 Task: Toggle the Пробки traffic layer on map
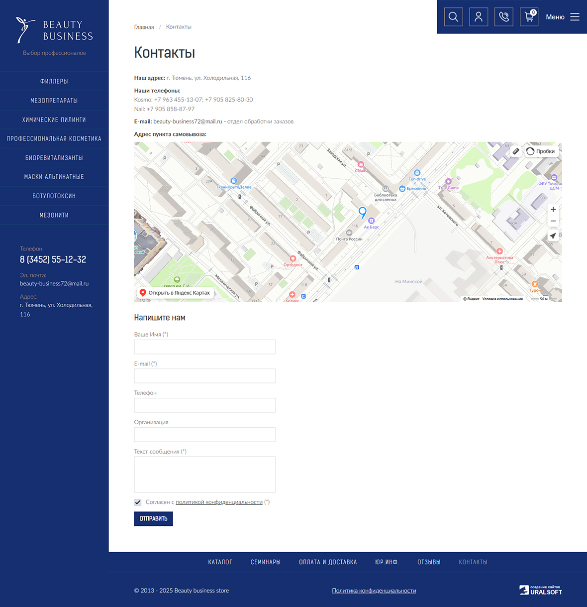click(x=541, y=151)
